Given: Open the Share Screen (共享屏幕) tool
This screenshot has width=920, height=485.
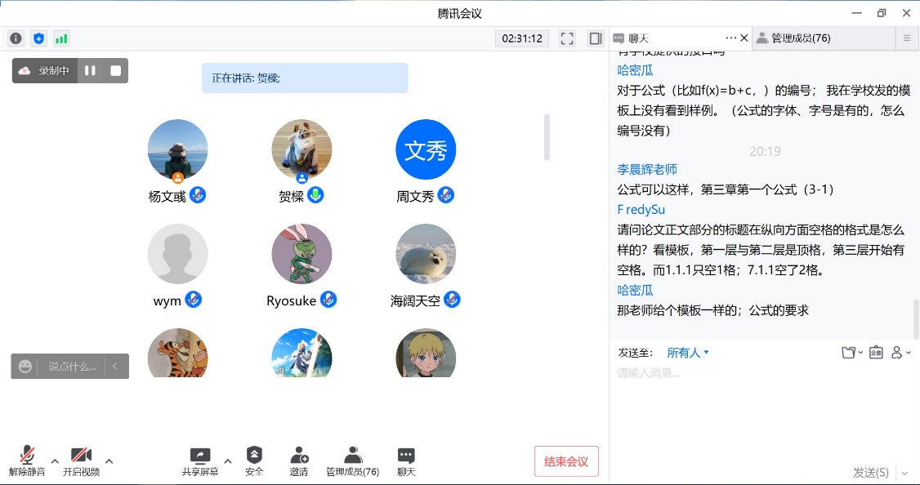Looking at the screenshot, I should (199, 461).
